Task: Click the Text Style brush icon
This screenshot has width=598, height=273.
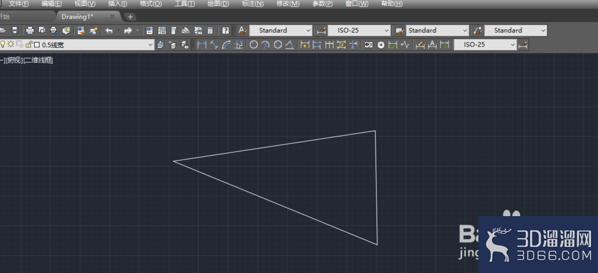Action: (x=243, y=30)
